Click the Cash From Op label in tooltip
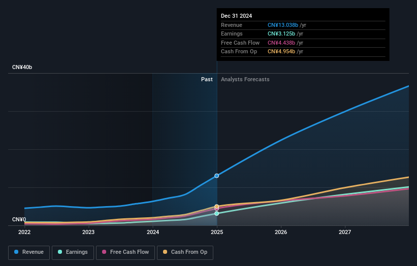The height and width of the screenshot is (266, 417). (x=239, y=52)
